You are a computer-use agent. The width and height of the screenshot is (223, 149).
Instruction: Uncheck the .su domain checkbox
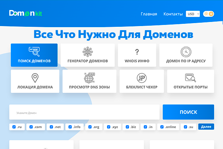(x=185, y=127)
